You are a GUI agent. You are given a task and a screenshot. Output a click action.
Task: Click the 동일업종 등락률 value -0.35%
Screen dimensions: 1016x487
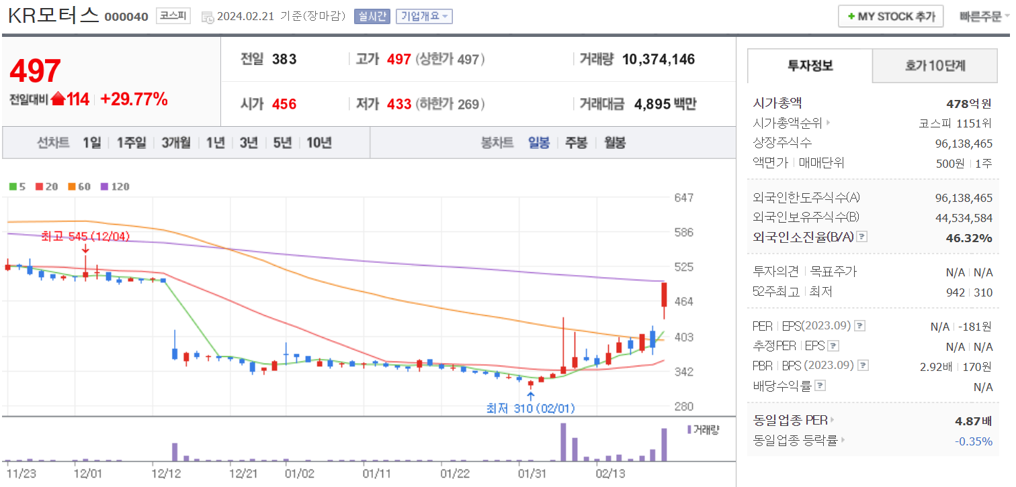click(974, 441)
